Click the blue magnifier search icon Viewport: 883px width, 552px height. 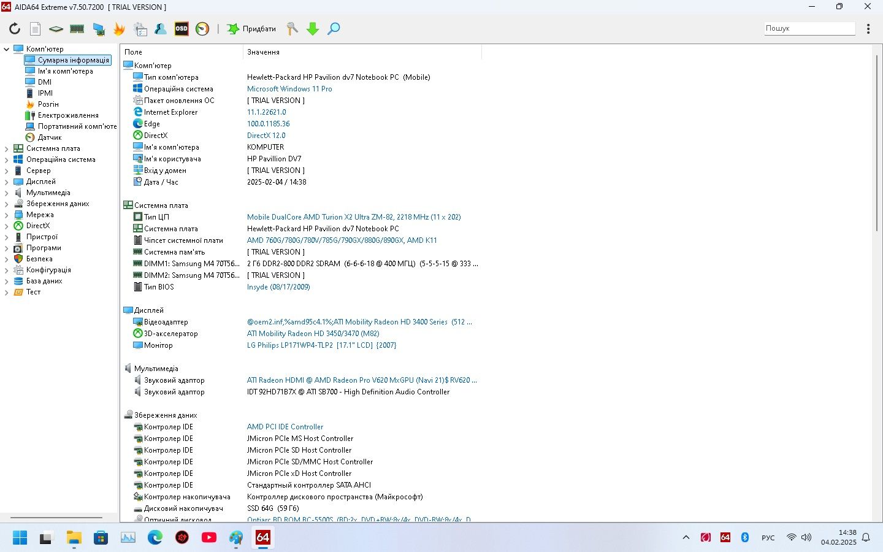pos(334,29)
